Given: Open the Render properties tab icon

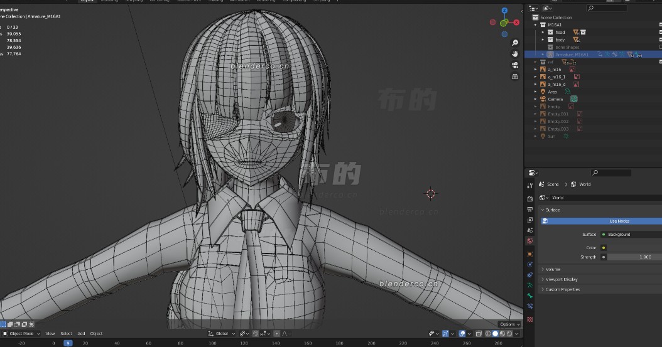Looking at the screenshot, I should tap(530, 198).
